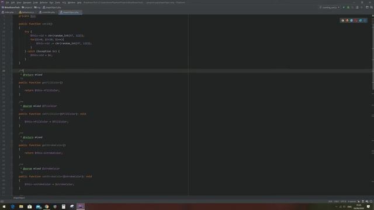Click the clock in system tray
Image resolution: width=374 pixels, height=210 pixels.
[x=359, y=206]
